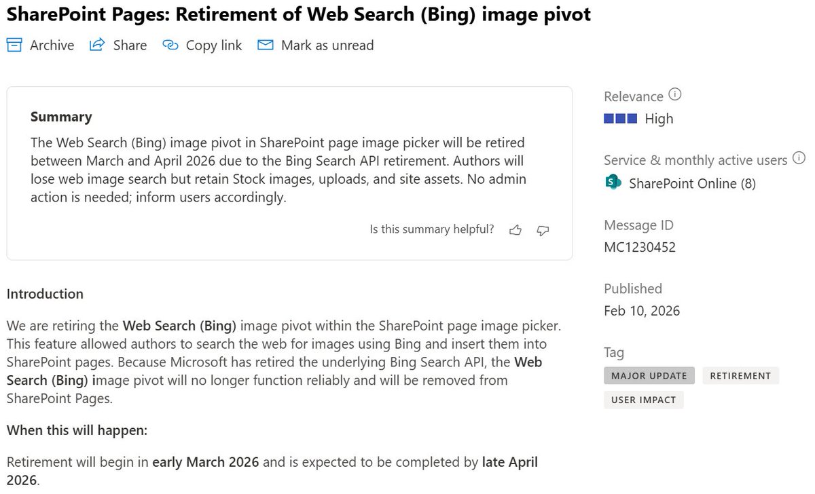Click the Share label text
The width and height of the screenshot is (815, 494).
click(x=130, y=45)
